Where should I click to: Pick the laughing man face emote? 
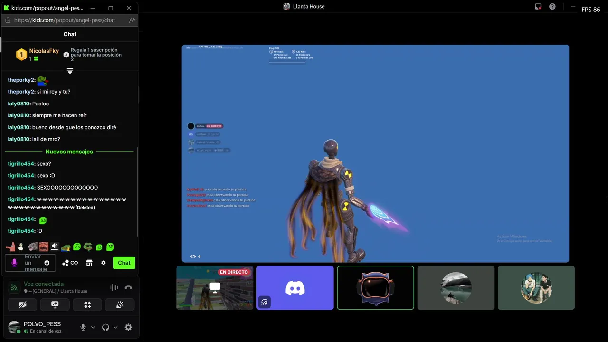point(44,247)
